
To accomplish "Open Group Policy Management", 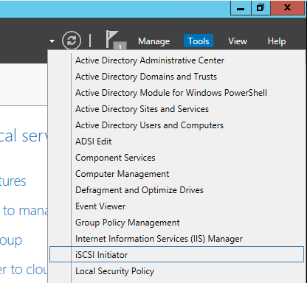I will pos(176,223).
